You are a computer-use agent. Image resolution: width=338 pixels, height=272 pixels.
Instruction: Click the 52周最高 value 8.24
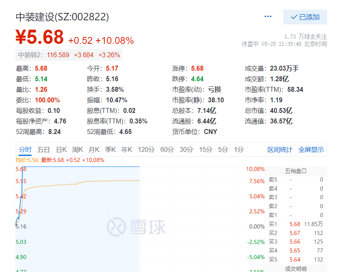point(54,132)
